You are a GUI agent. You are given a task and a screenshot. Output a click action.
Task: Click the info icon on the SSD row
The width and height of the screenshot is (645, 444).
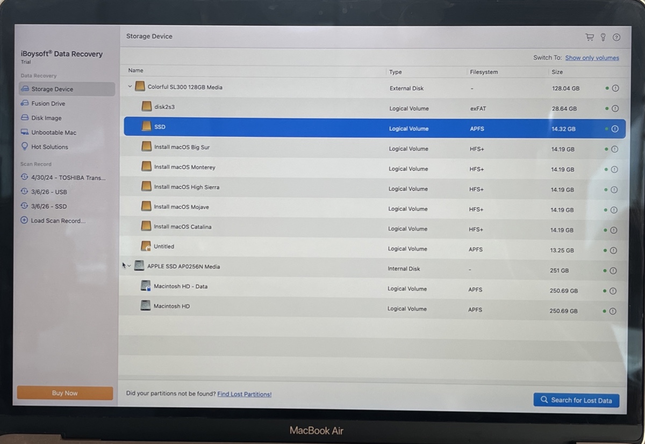tap(614, 129)
